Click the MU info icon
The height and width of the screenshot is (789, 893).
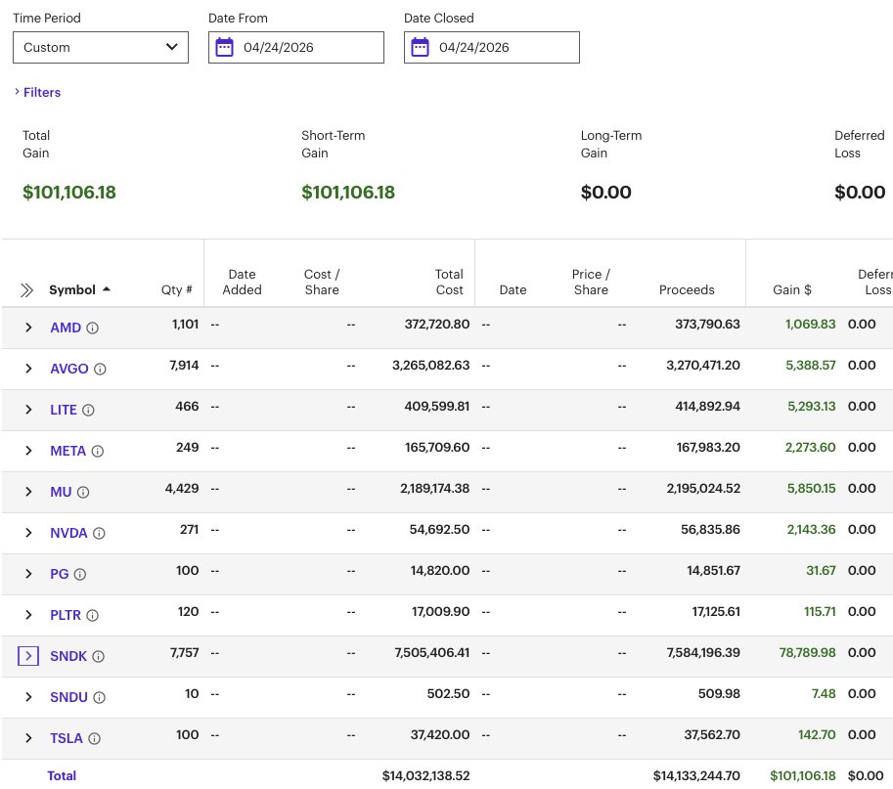pyautogui.click(x=83, y=492)
